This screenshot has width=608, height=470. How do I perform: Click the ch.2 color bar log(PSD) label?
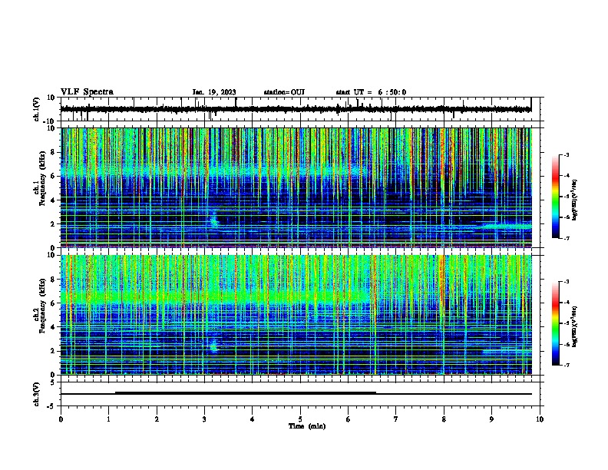(x=575, y=327)
